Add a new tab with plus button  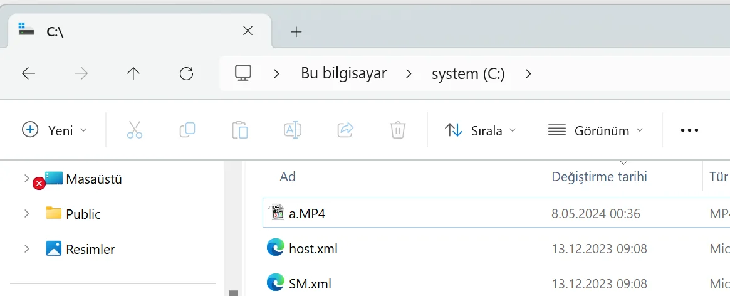pyautogui.click(x=296, y=32)
